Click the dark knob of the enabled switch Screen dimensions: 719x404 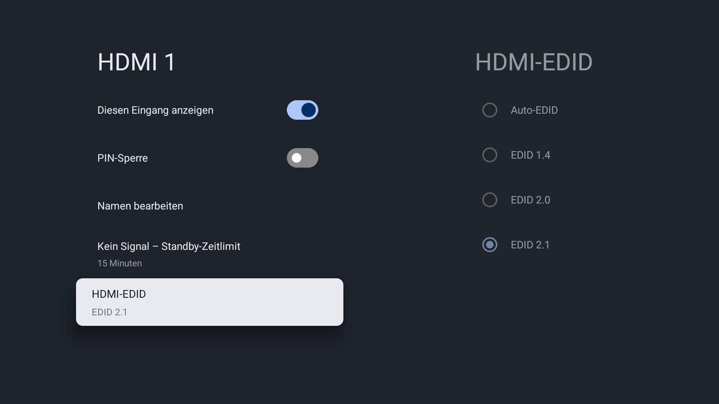pos(309,110)
